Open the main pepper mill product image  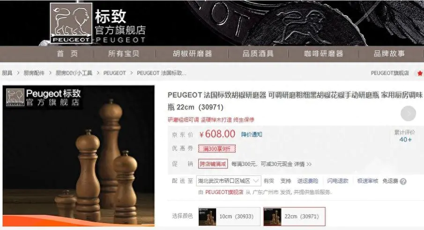(79, 156)
